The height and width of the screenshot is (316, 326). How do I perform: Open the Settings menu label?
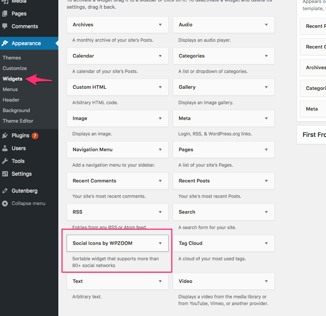21,174
